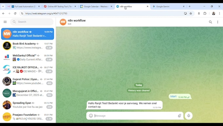Click the Gujarat Police avatar

click(x=7, y=81)
